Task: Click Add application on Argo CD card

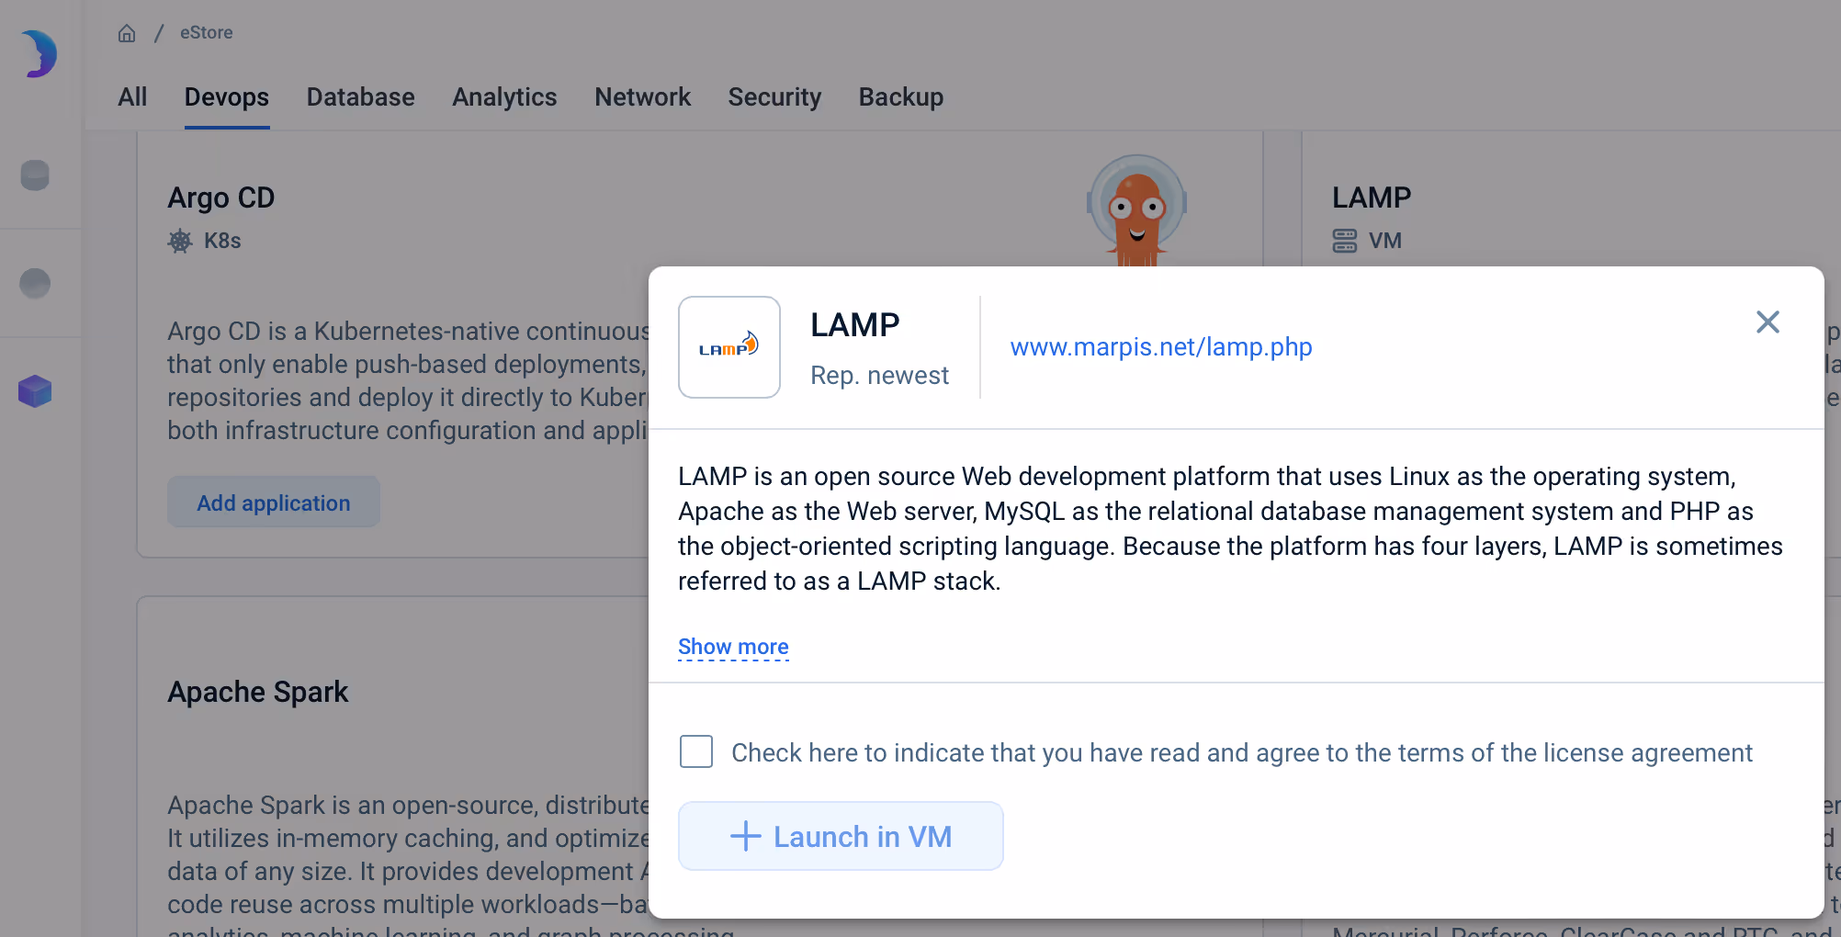Action: click(274, 502)
